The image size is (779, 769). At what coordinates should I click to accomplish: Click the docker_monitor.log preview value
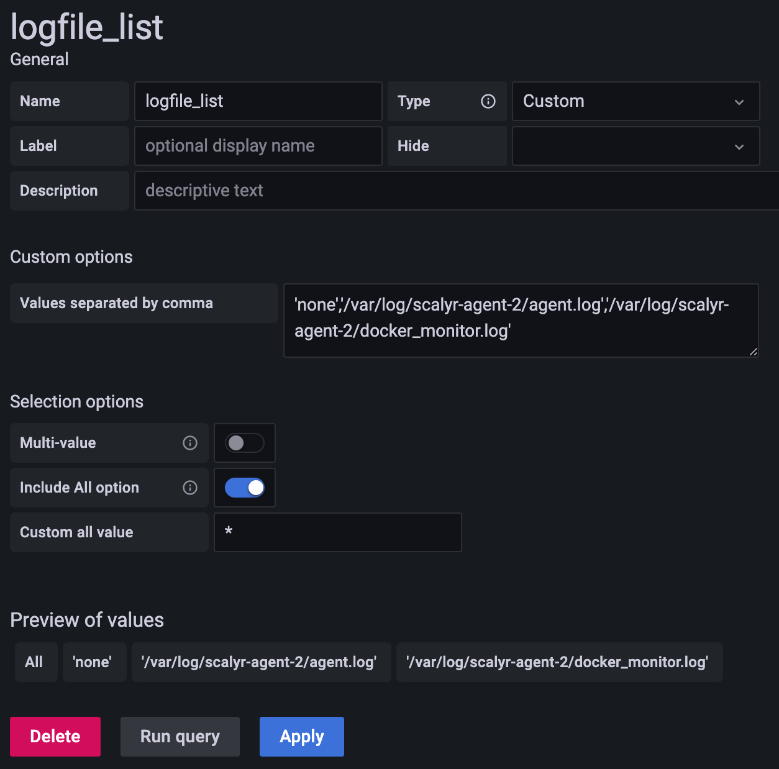pyautogui.click(x=558, y=662)
